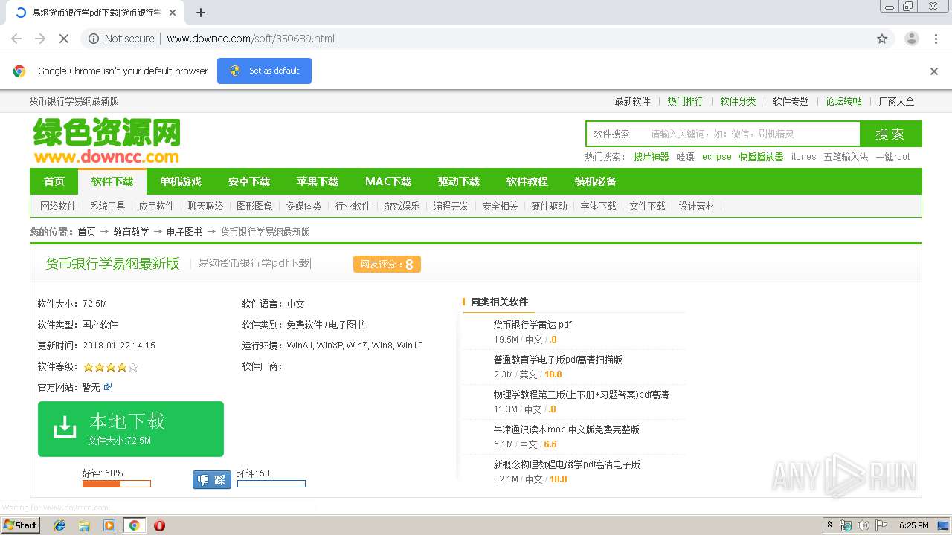This screenshot has height=535, width=952.
Task: Click the action center flag tray icon
Action: [x=881, y=525]
